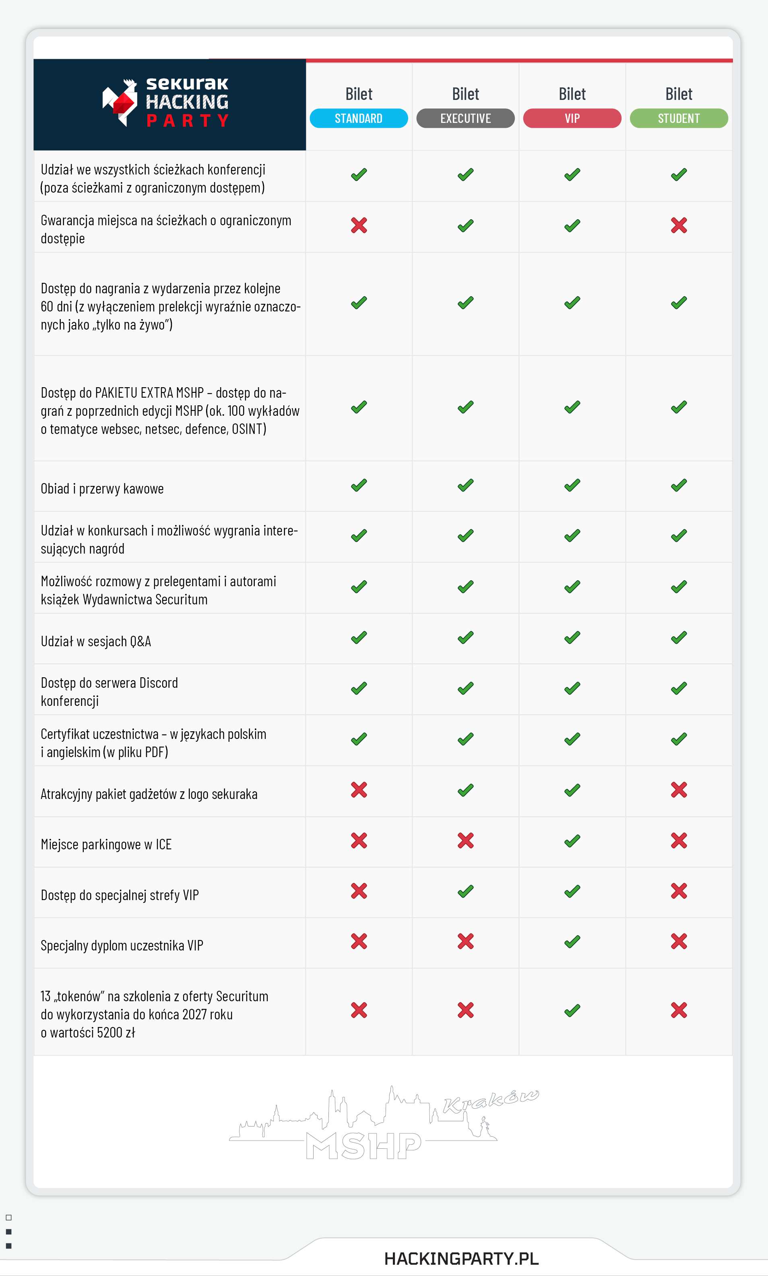Image resolution: width=768 pixels, height=1276 pixels.
Task: Click the "Miejsce parkingowe w ICE" row label
Action: 106,844
